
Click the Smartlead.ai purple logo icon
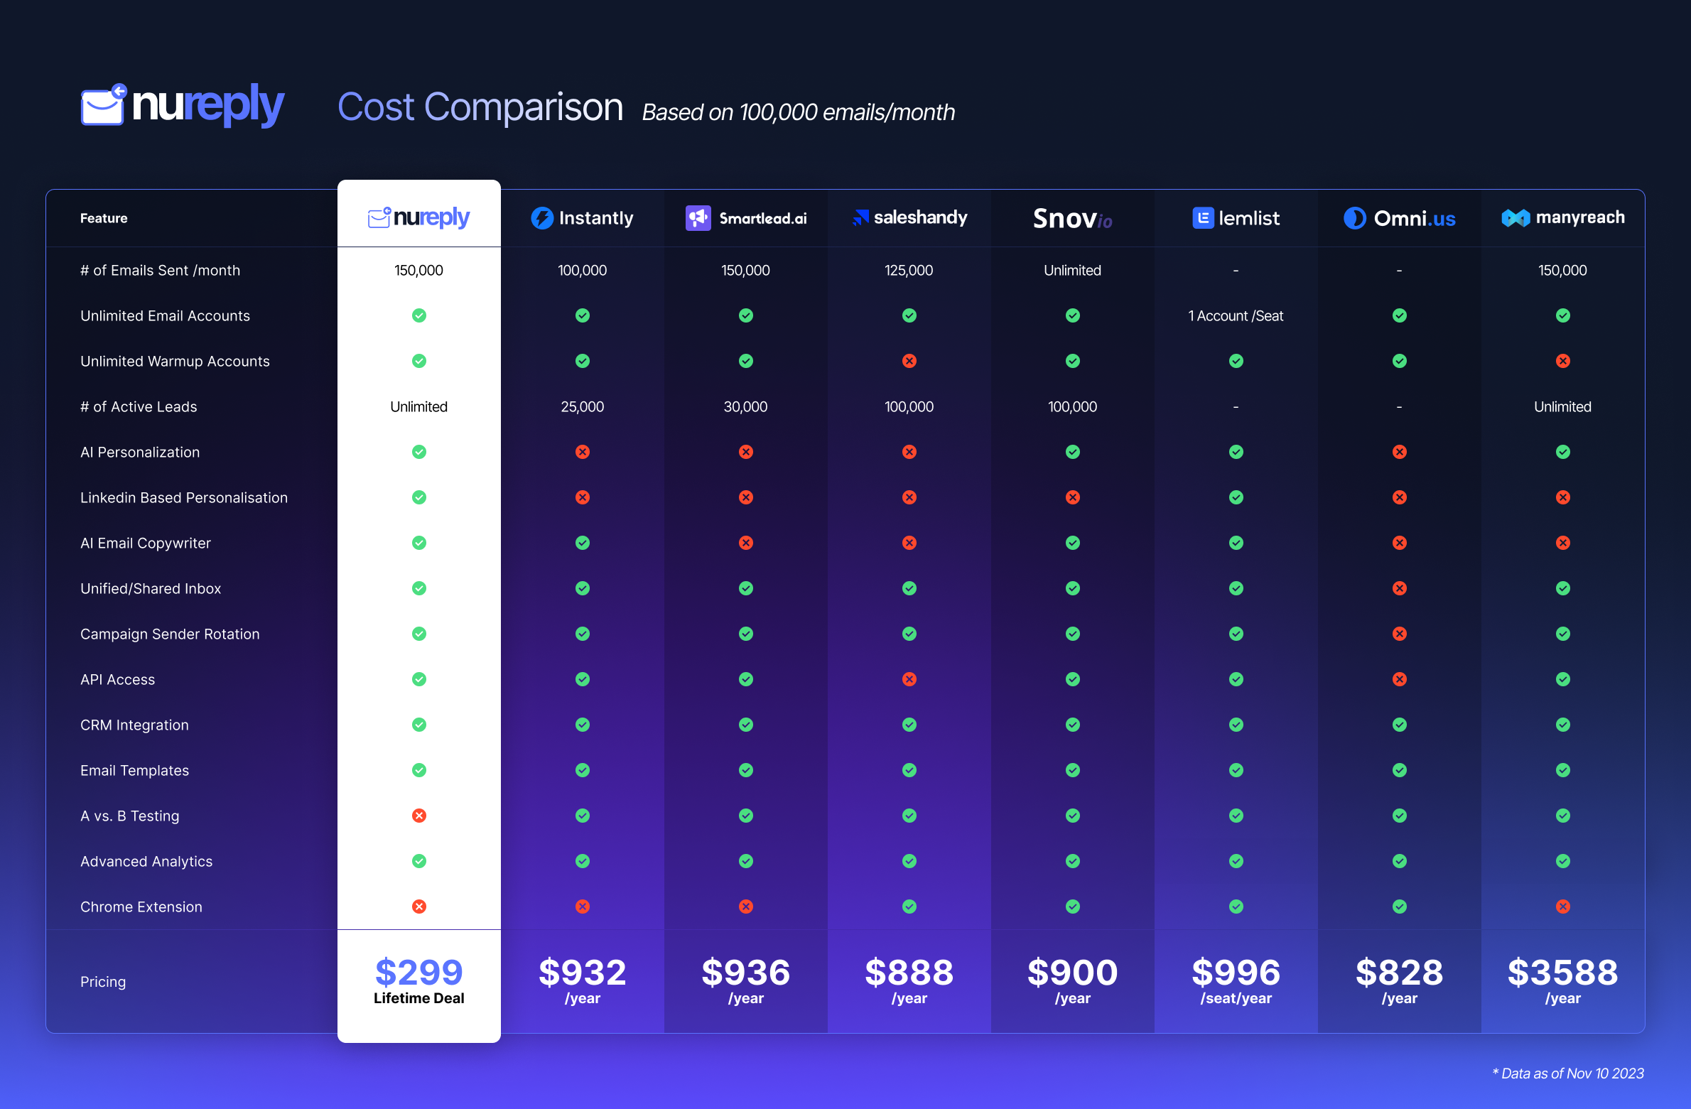pyautogui.click(x=698, y=218)
